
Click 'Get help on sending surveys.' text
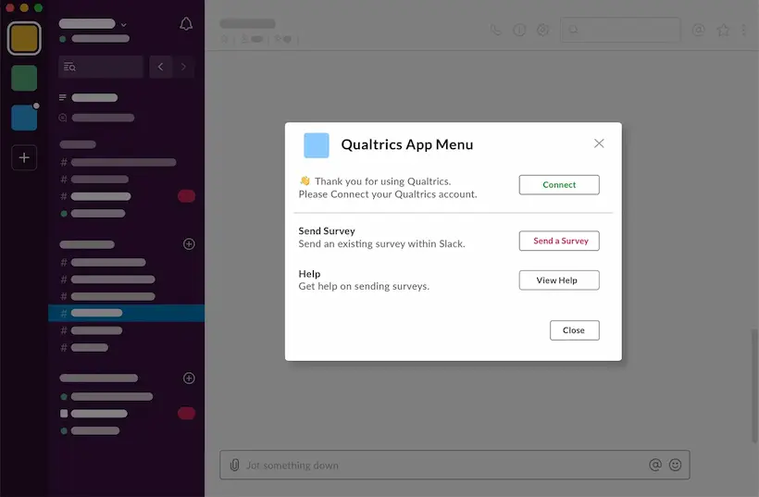tap(364, 286)
